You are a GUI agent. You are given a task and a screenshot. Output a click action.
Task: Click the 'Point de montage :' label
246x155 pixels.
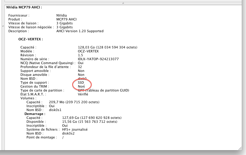(x=42, y=137)
